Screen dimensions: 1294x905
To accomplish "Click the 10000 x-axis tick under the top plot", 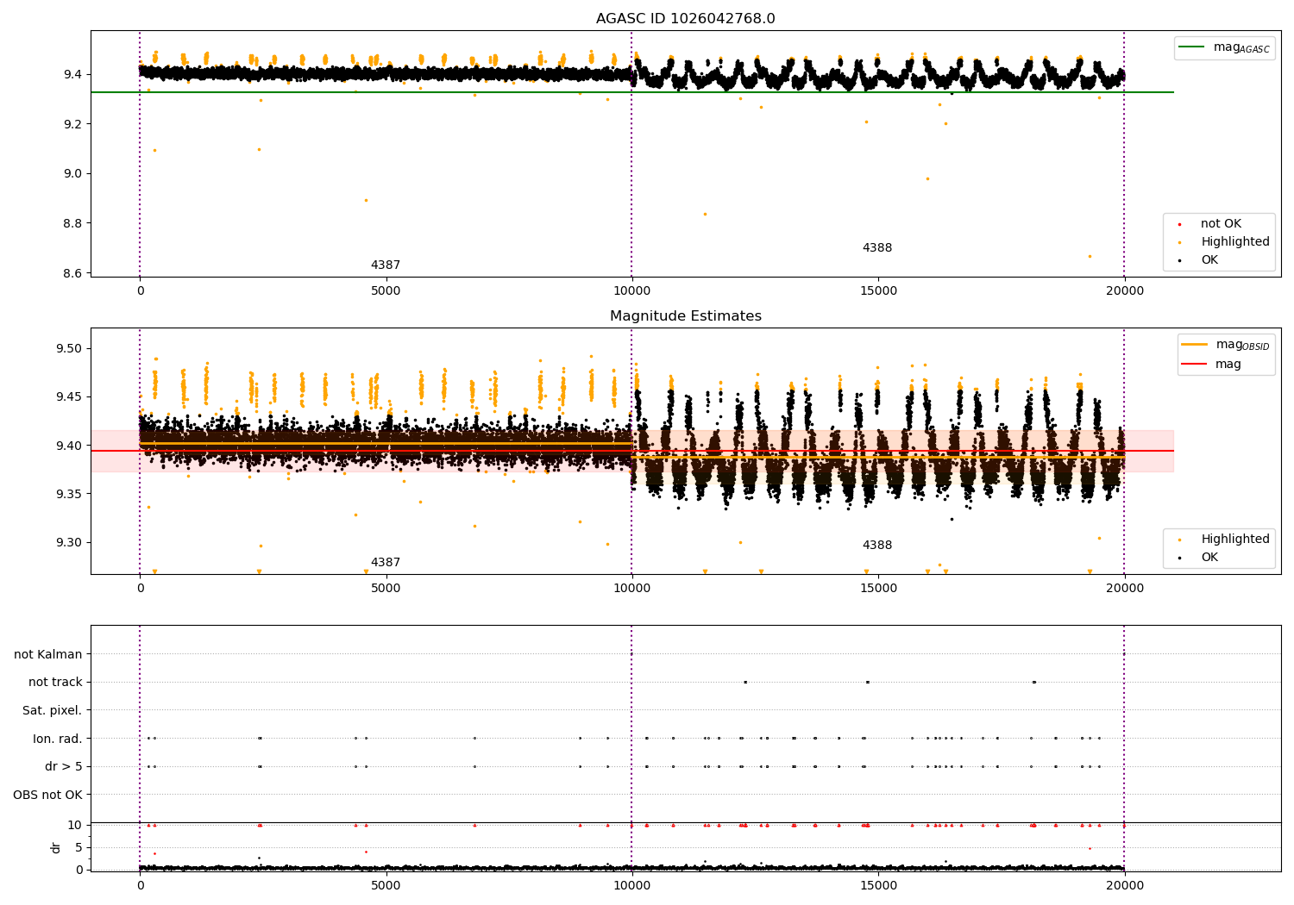I will pos(631,291).
